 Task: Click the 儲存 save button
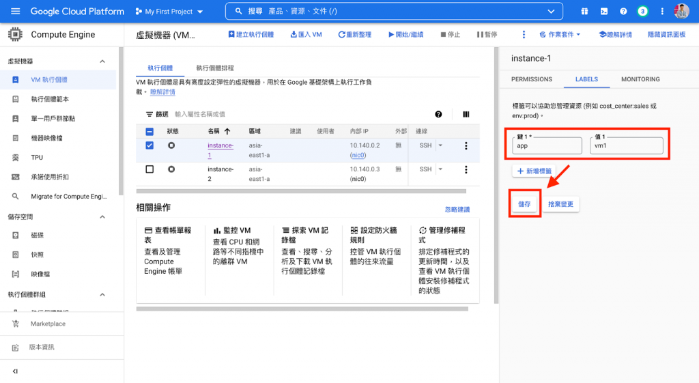[x=524, y=203]
